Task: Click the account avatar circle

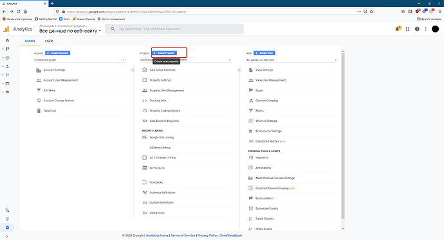Action: click(x=435, y=29)
